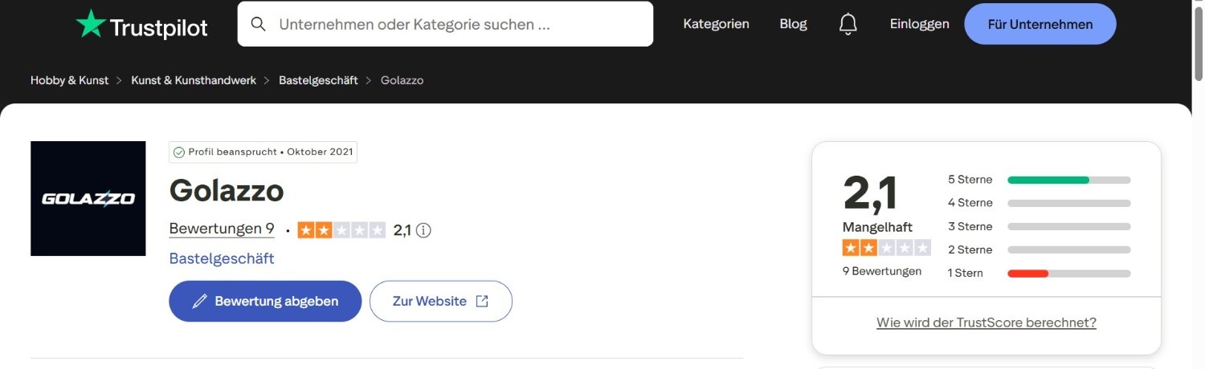Click the green 5 Sterne bar

pyautogui.click(x=1048, y=180)
